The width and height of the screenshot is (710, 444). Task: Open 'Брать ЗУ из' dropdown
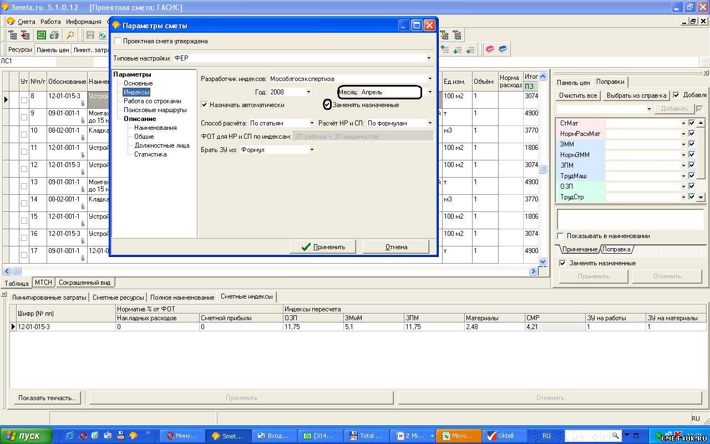[x=312, y=150]
